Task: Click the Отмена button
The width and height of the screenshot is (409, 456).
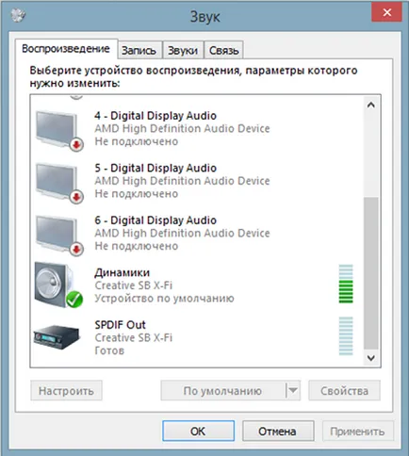Action: pyautogui.click(x=278, y=432)
